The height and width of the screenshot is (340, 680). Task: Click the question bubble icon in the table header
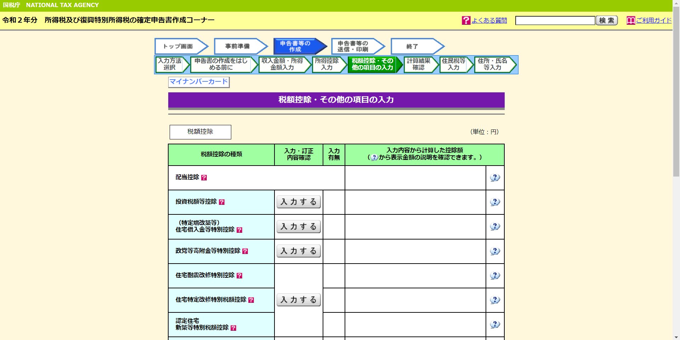[x=374, y=157]
